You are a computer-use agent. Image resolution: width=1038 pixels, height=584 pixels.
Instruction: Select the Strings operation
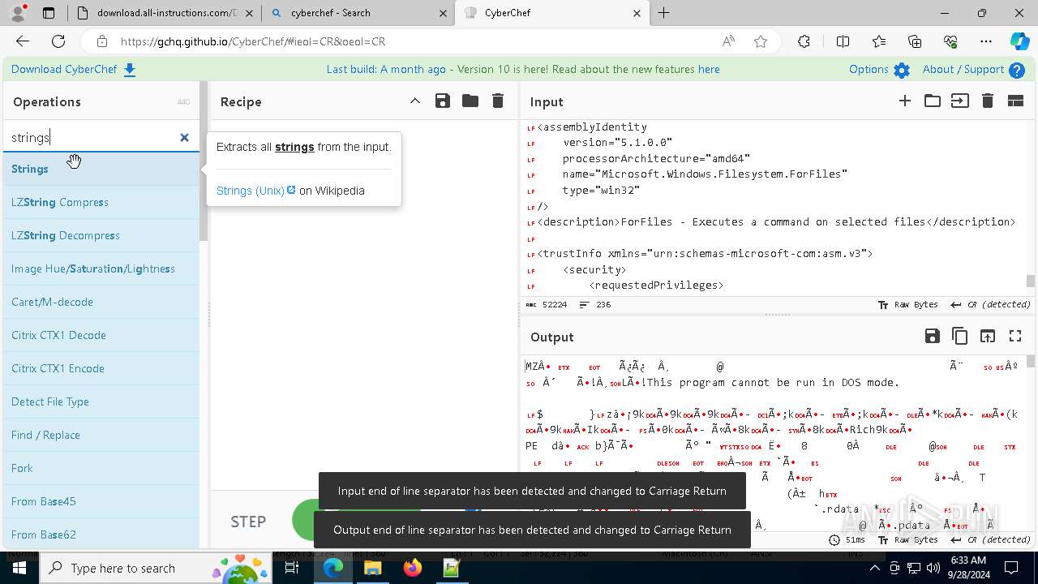click(x=101, y=169)
